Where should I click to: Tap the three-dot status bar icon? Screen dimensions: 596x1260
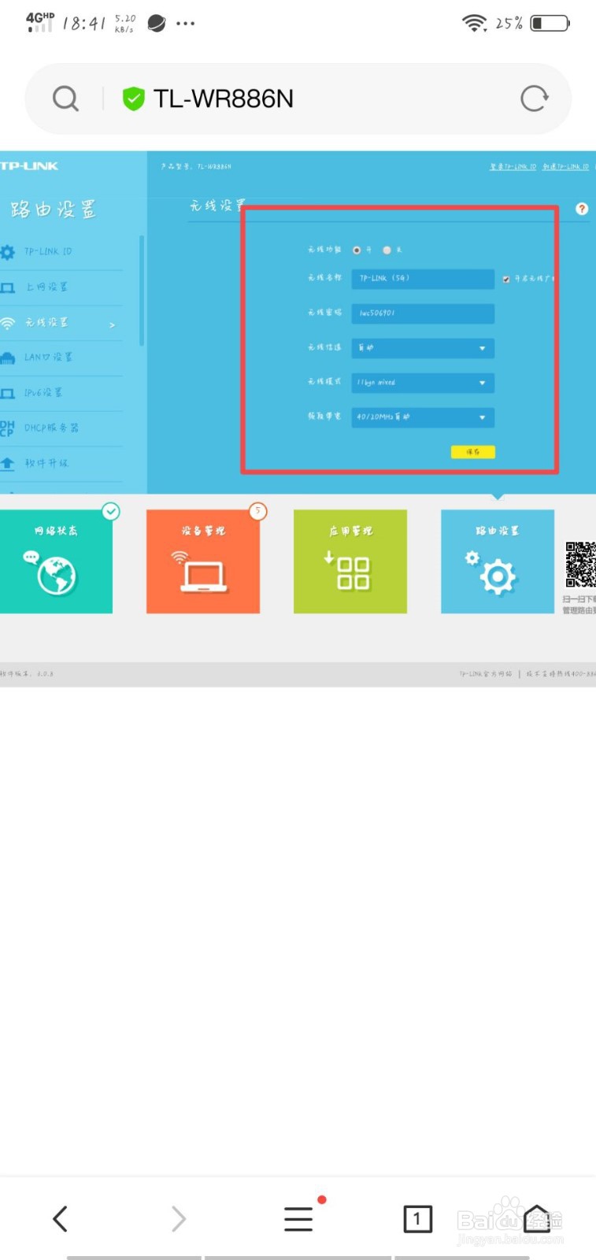[x=185, y=24]
